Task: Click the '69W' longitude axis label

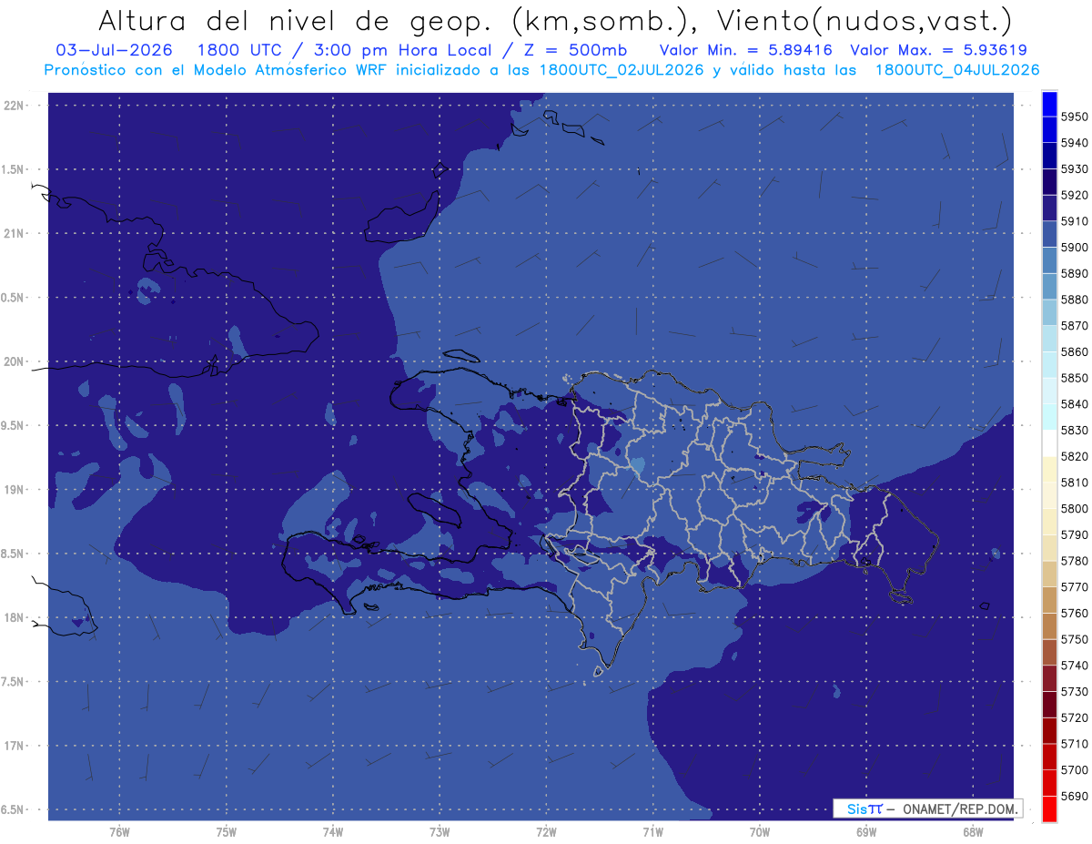Action: point(865,832)
